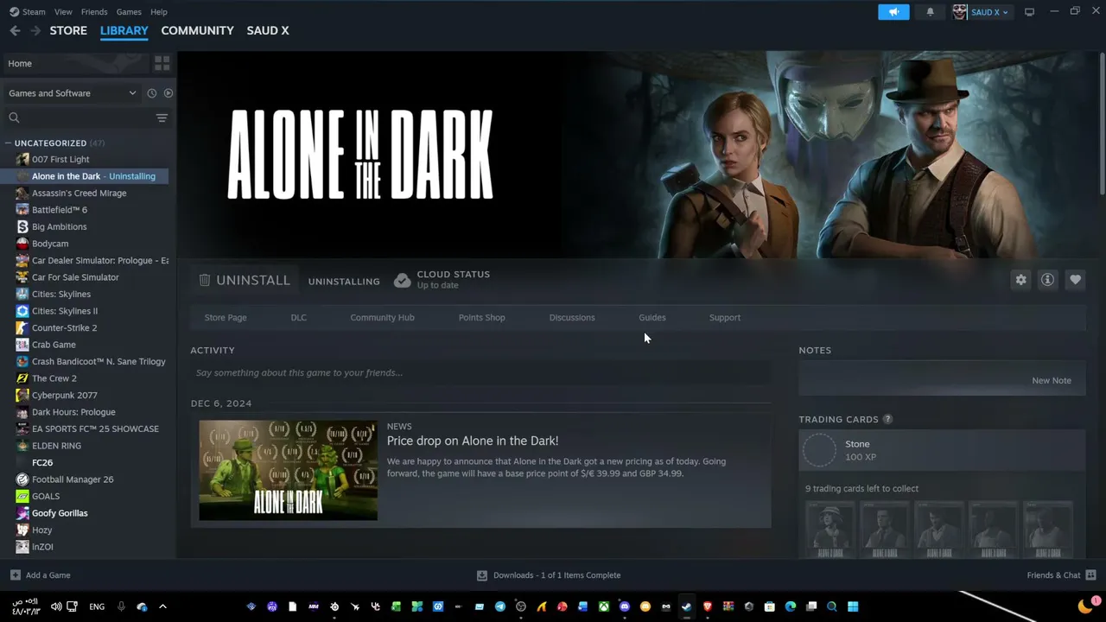Click the ENG language indicator
The image size is (1106, 622).
(x=97, y=607)
